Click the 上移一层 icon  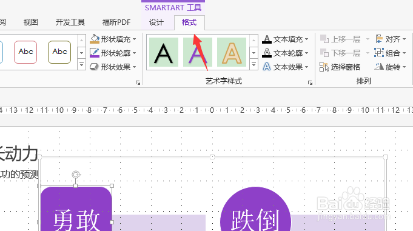324,39
